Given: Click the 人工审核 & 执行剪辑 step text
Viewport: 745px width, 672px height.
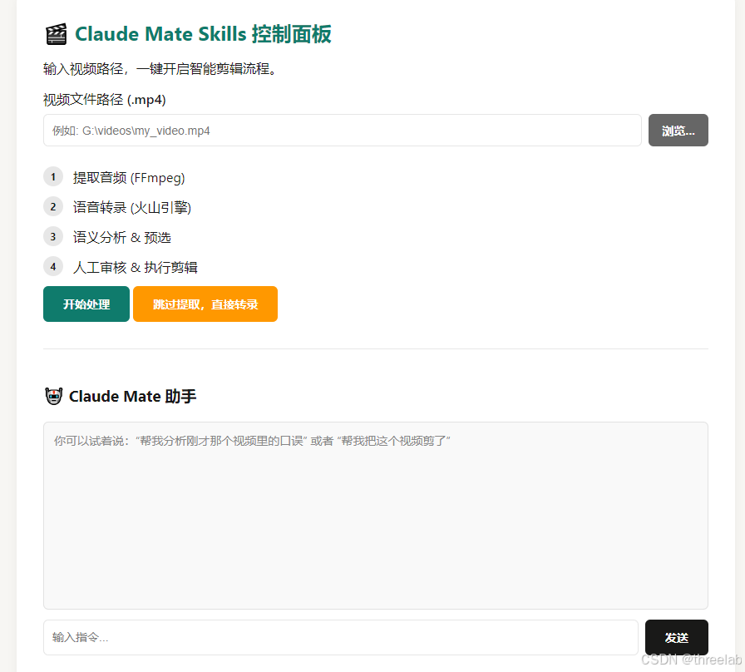Looking at the screenshot, I should pyautogui.click(x=136, y=268).
